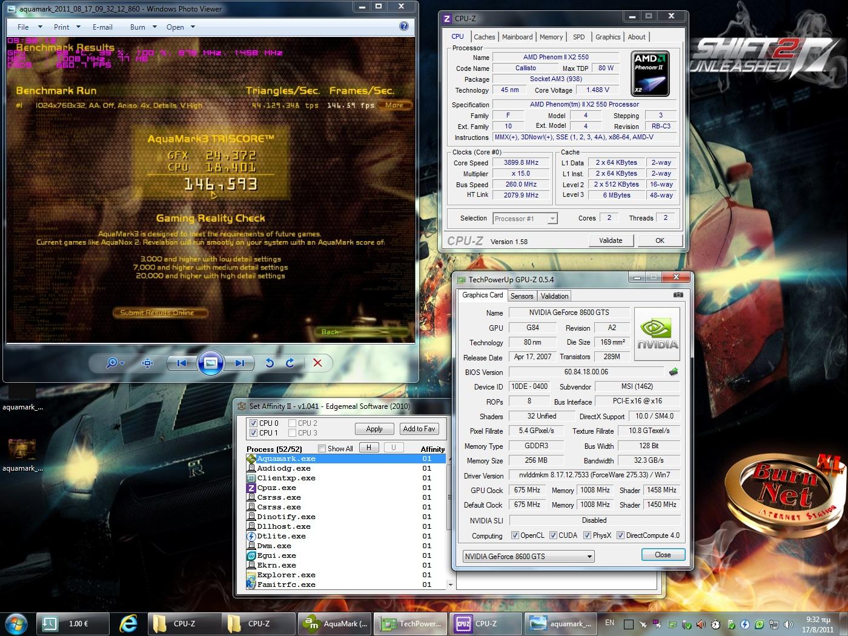
Task: Toggle the DirectCompute 4.0 checkbox
Action: pyautogui.click(x=620, y=535)
